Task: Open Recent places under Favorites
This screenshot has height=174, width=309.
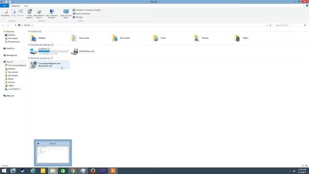Action: coord(12,42)
